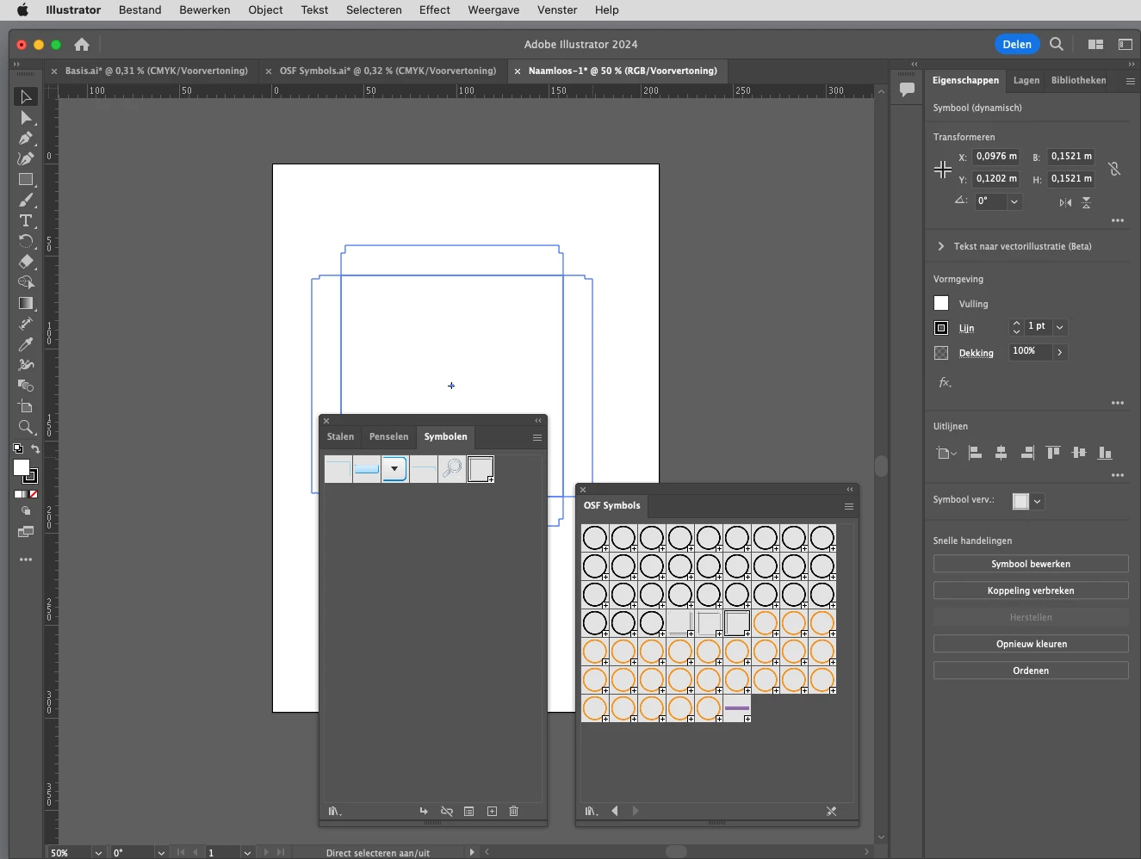The height and width of the screenshot is (859, 1141).
Task: Load previous symbol library arrow
Action: coord(615,811)
